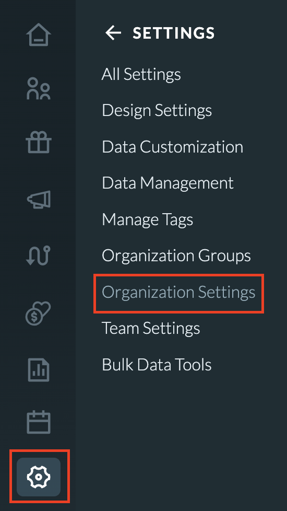
Task: Click the SETTINGS panel heading
Action: pos(174,33)
